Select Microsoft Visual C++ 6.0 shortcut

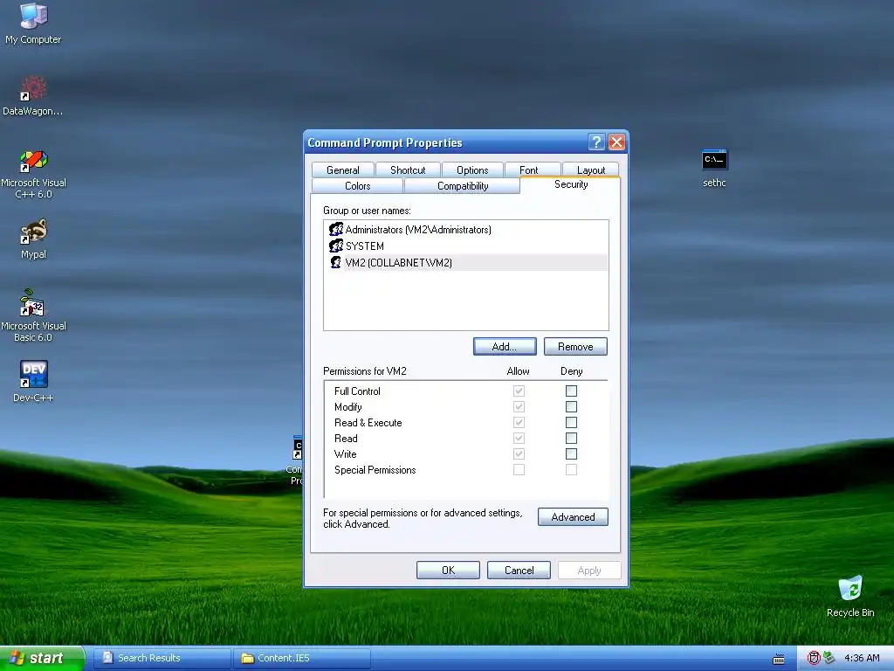coord(33,174)
